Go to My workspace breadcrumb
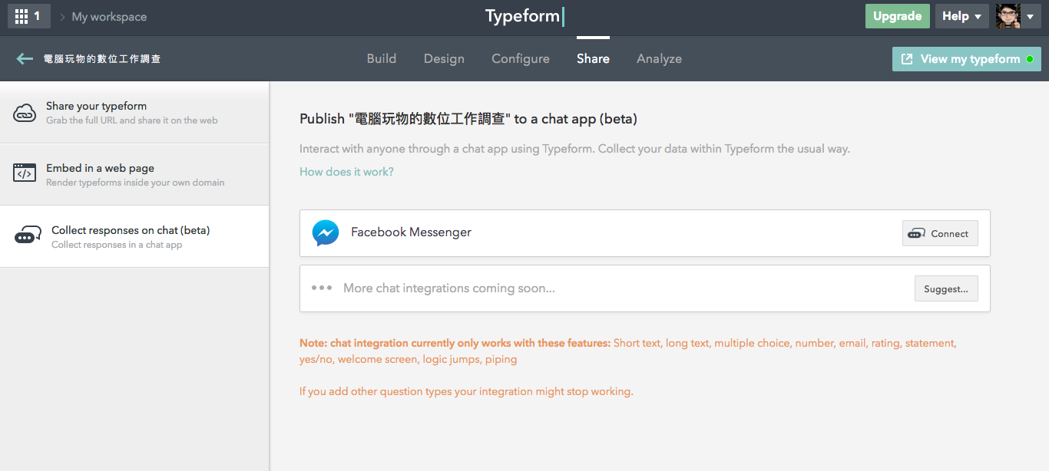This screenshot has height=471, width=1049. [109, 17]
